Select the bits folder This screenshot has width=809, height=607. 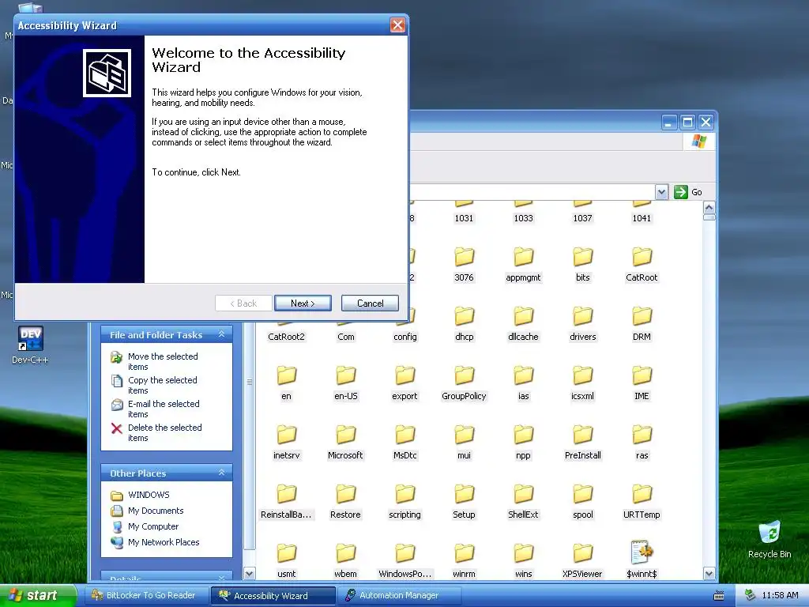582,264
